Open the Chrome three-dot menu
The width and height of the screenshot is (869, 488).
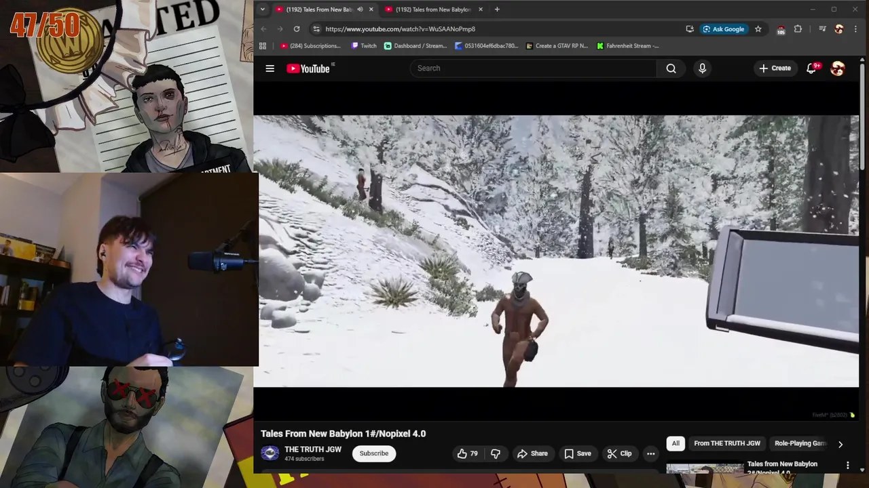[x=855, y=29]
